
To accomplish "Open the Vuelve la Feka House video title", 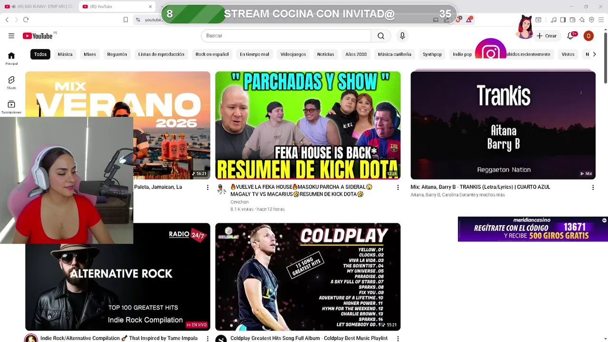I will coord(301,190).
